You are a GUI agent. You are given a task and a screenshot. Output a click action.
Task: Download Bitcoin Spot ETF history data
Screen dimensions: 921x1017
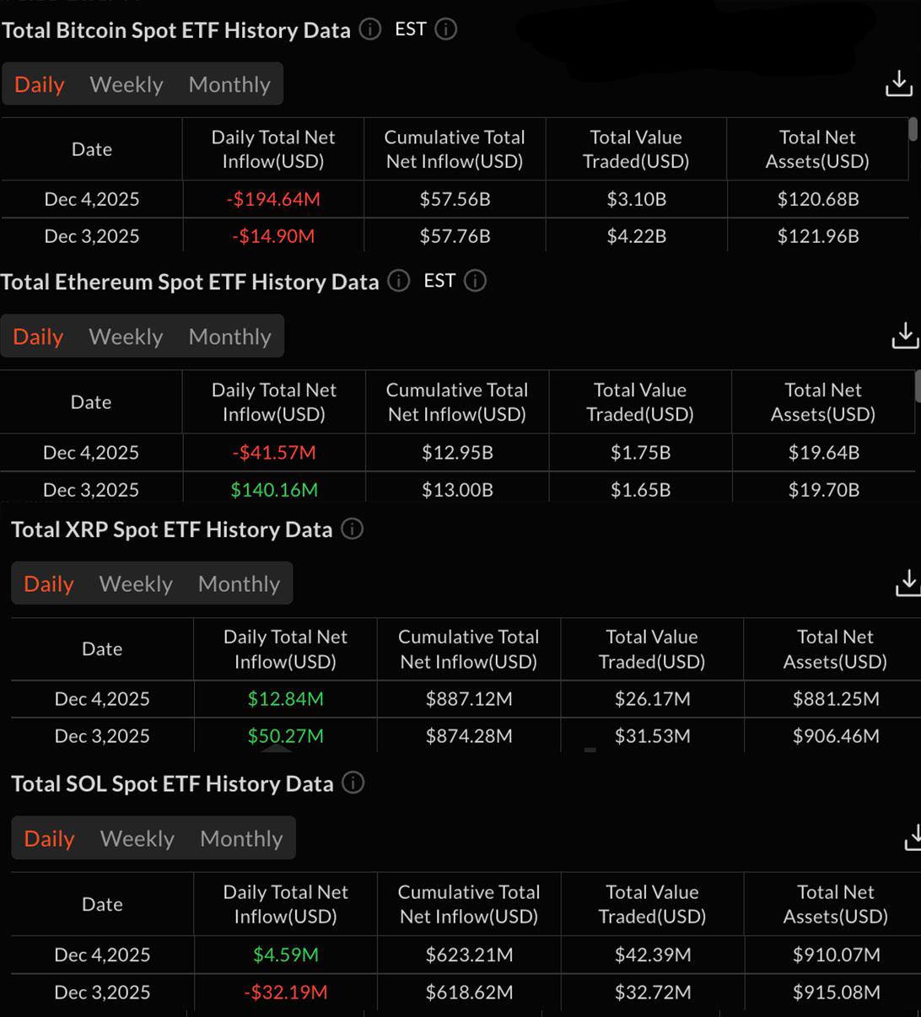point(898,83)
